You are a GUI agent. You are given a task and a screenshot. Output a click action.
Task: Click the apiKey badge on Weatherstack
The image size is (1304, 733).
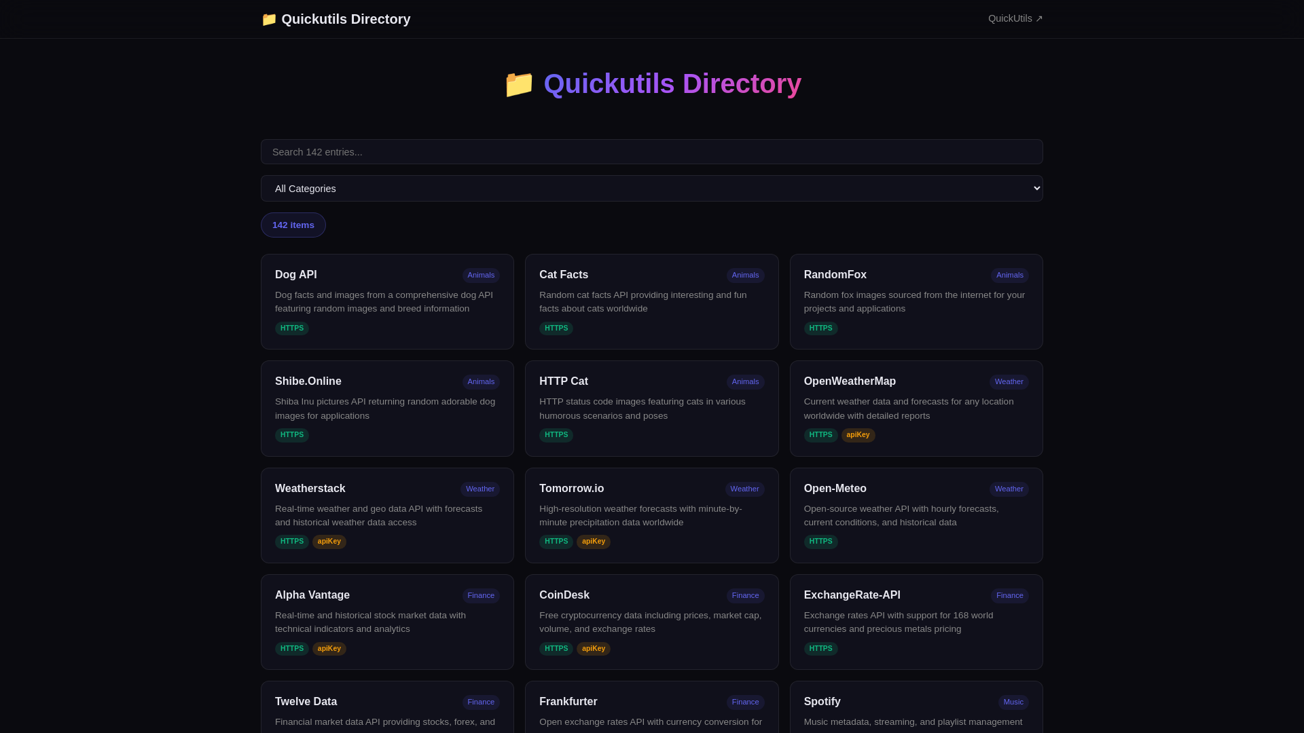(329, 542)
